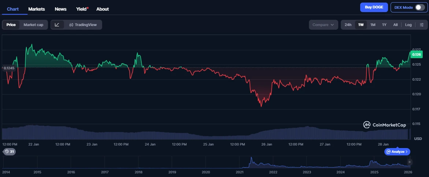Screen dimensions: 429x177
Task: Turn on DEX Mode switch
Action: (x=419, y=7)
